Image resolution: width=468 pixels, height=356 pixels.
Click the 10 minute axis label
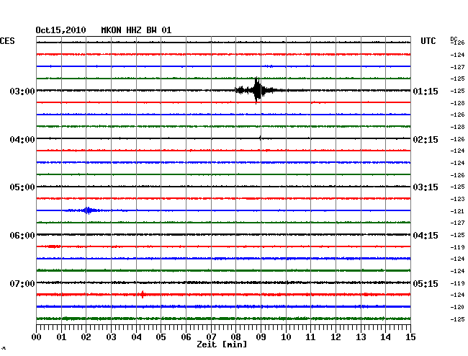[286, 337]
